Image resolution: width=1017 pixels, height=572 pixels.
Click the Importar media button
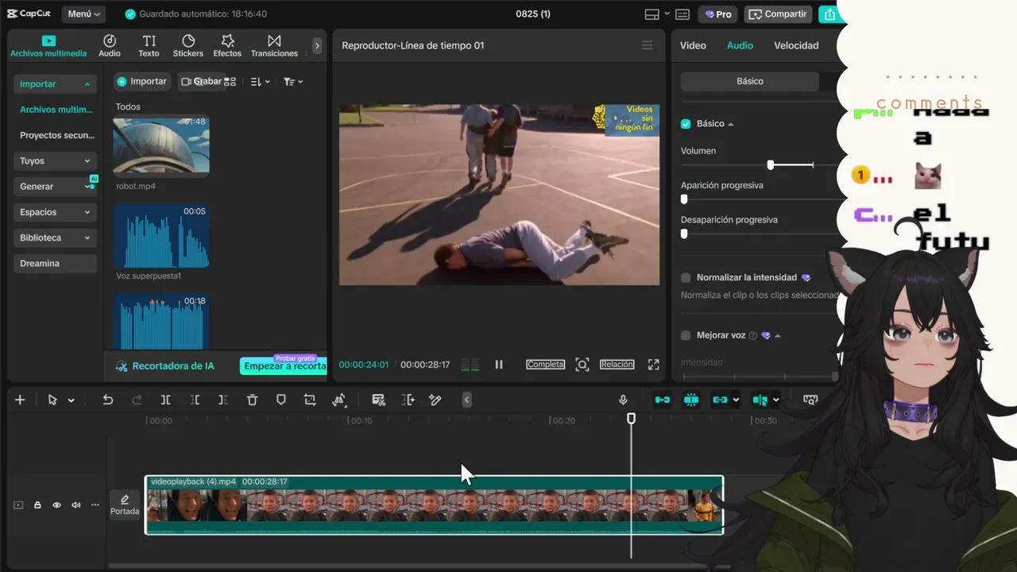[142, 81]
